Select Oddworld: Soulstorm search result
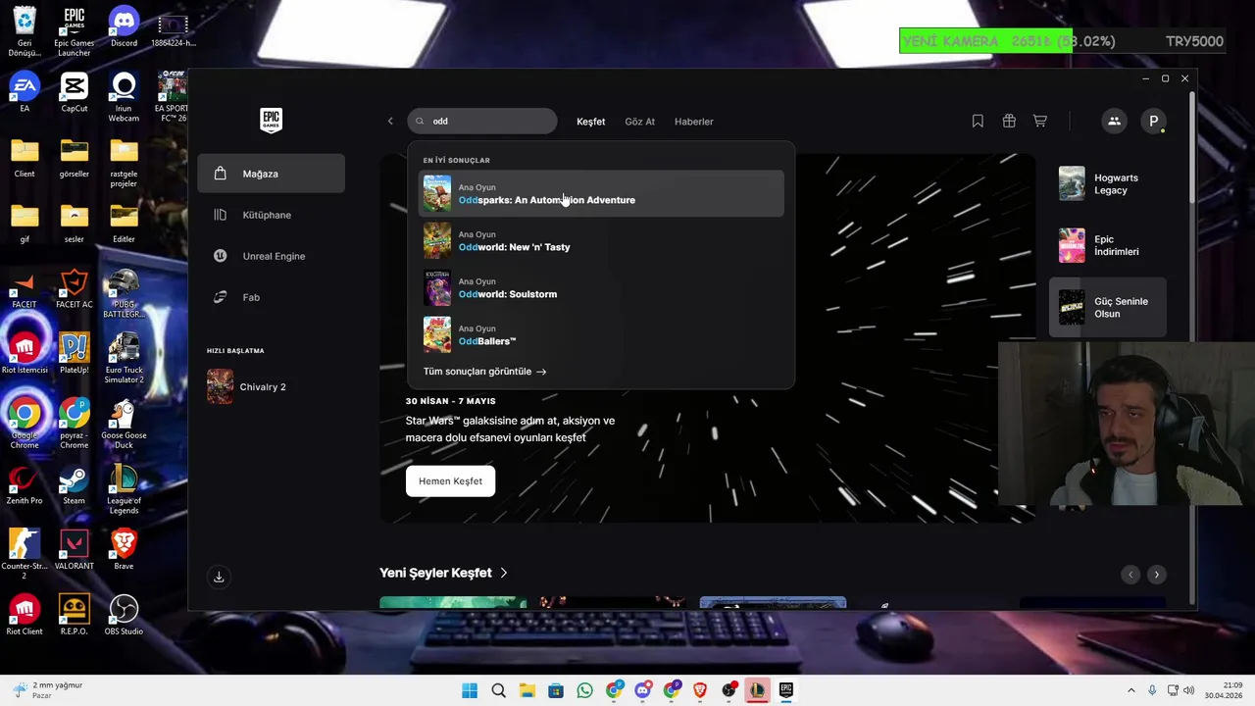 pyautogui.click(x=601, y=287)
